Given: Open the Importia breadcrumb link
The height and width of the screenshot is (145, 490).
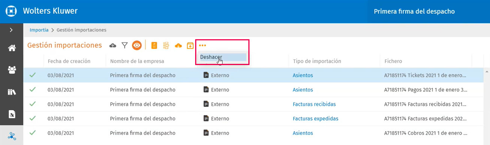Looking at the screenshot, I should [x=39, y=30].
